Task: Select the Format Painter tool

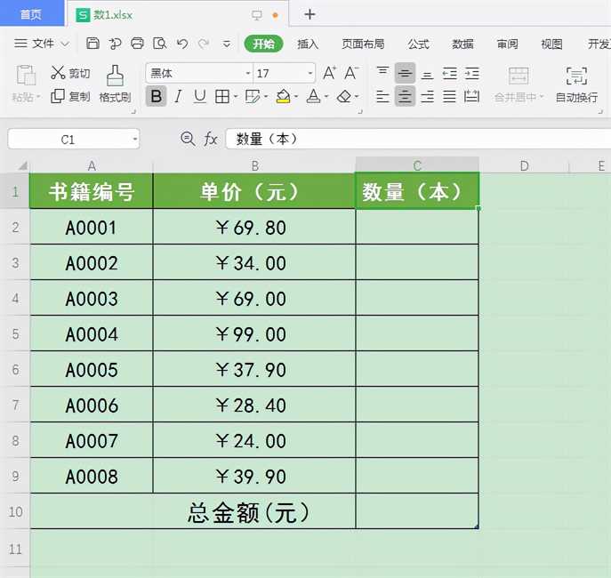Action: point(115,84)
